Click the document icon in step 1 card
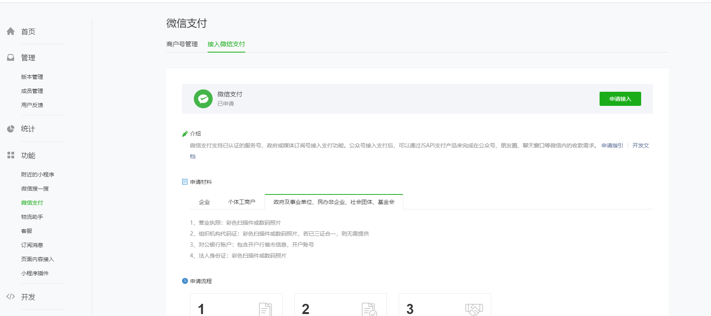Screen dimensions: 711x316 [266, 309]
